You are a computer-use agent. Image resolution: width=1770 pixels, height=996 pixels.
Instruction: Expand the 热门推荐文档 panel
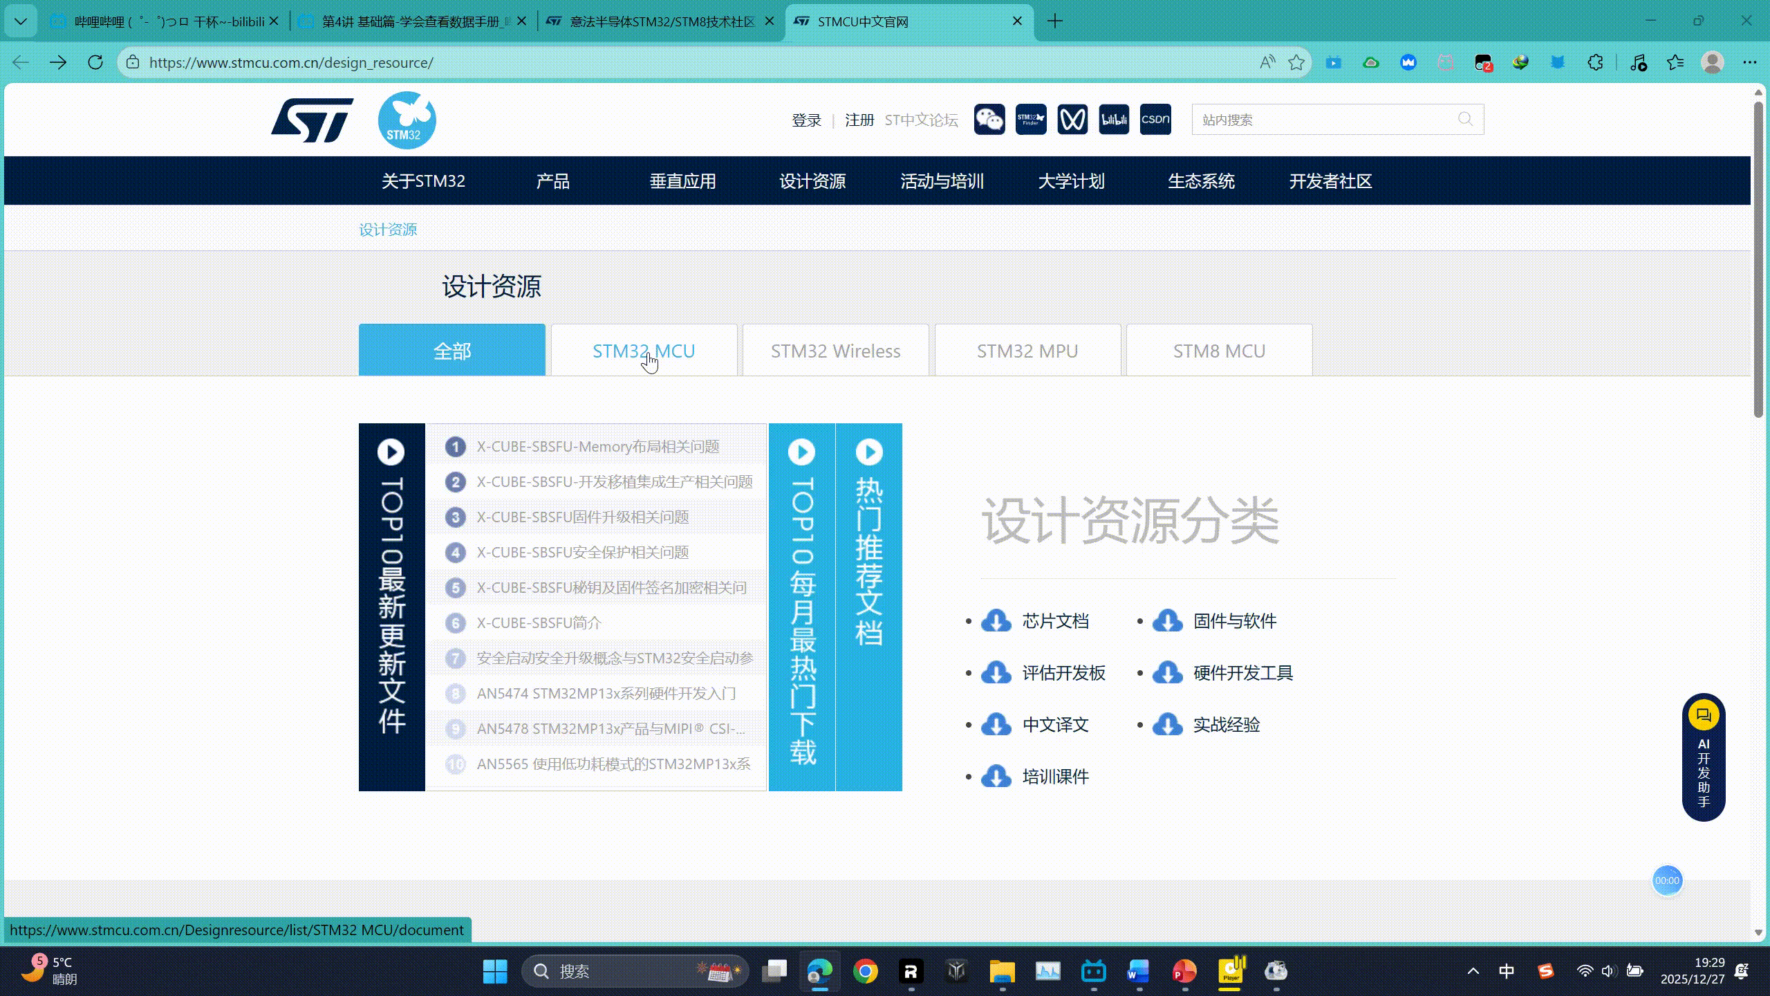(x=869, y=607)
